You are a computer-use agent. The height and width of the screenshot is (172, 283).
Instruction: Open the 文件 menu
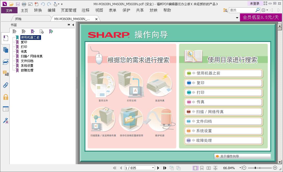point(9,10)
